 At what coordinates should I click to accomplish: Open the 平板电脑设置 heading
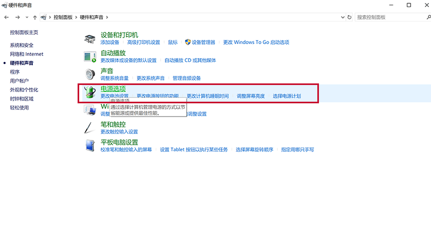pyautogui.click(x=119, y=143)
